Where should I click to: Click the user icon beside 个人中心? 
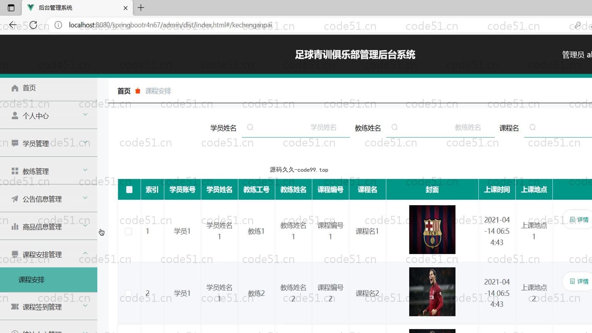[x=15, y=116]
